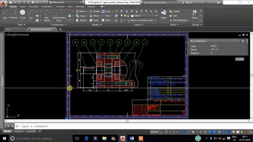Click the Scale tool
The width and height of the screenshot is (253, 142).
tap(94, 20)
